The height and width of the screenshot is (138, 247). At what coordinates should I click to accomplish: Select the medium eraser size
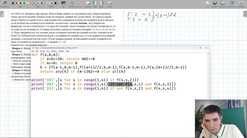[52, 3]
